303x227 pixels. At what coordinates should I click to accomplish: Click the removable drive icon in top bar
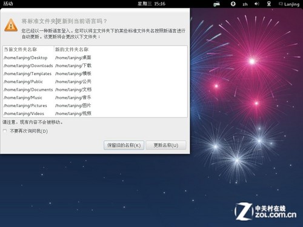pos(216,4)
